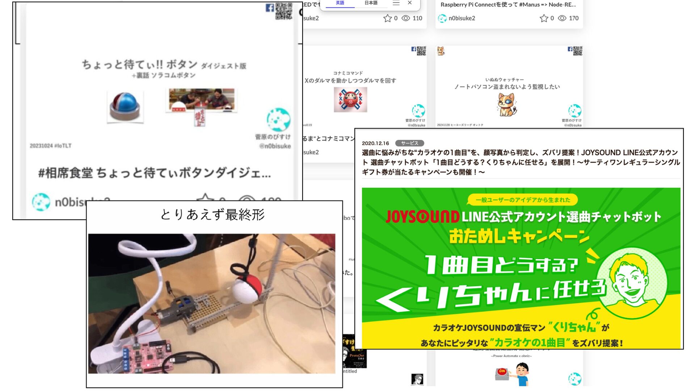Open hamburger menu in translation popup
This screenshot has height=391, width=695.
[396, 3]
